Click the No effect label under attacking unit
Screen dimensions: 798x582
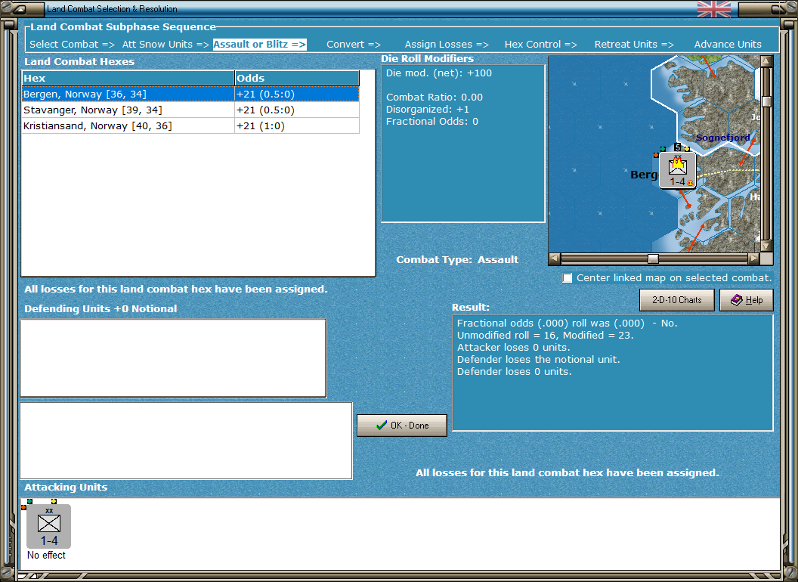[46, 555]
